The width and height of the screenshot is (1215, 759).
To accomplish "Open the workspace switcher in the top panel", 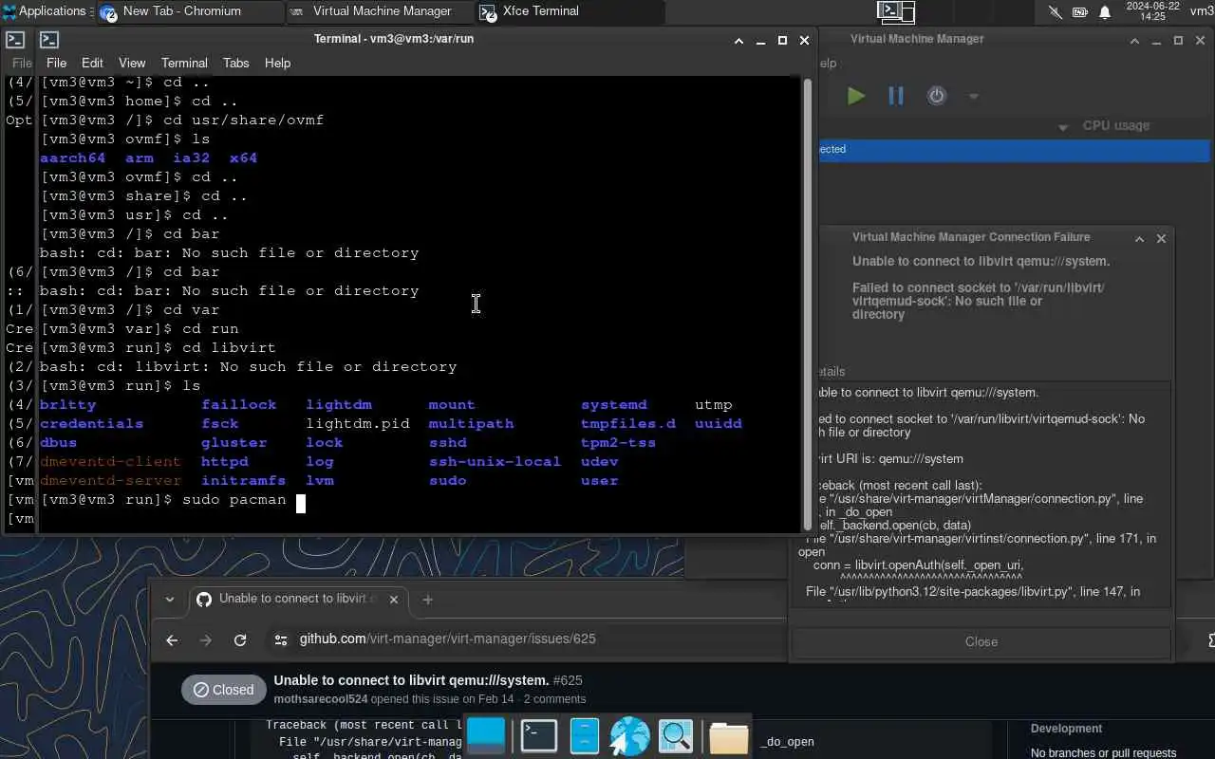I will 896,11.
